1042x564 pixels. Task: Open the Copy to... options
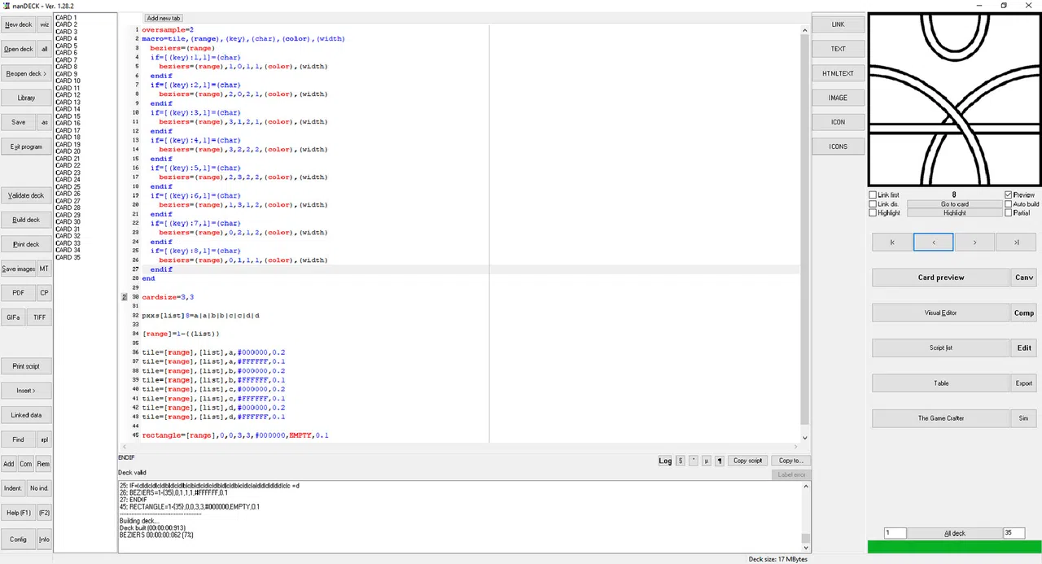[x=791, y=461]
